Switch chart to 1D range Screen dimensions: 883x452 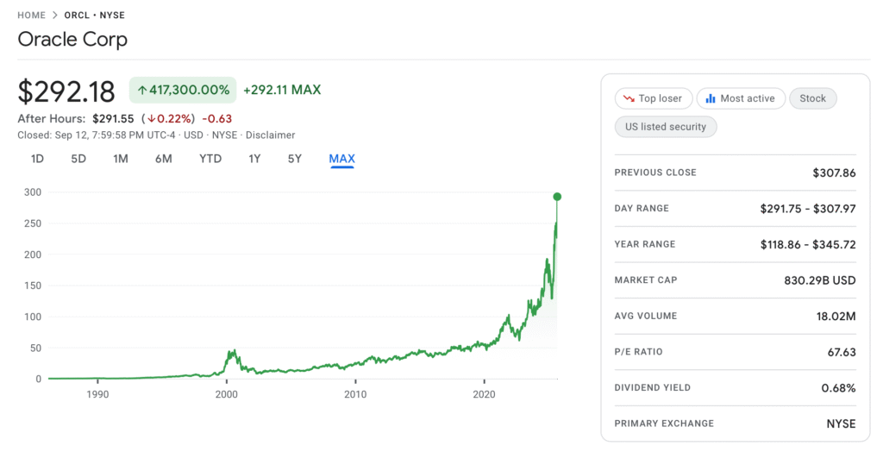(37, 159)
